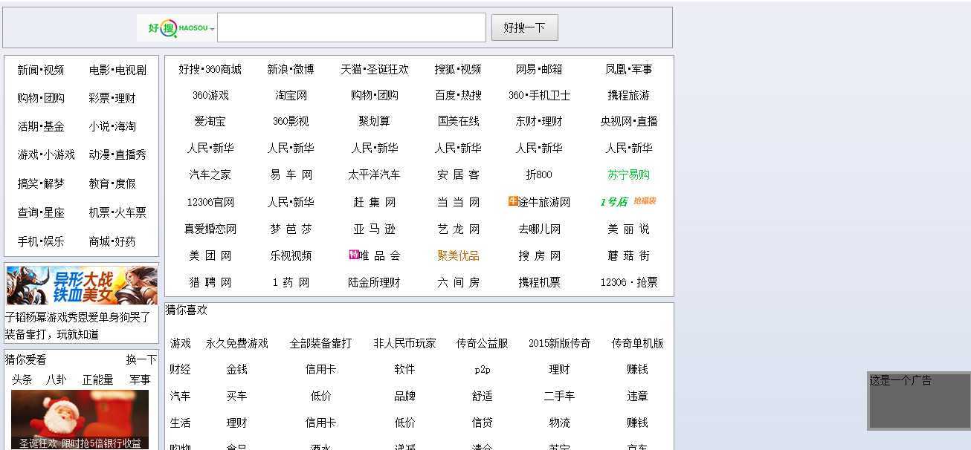Viewport: 971px width, 450px height.
Task: Open the 去哪儿网 link
Action: coord(539,229)
